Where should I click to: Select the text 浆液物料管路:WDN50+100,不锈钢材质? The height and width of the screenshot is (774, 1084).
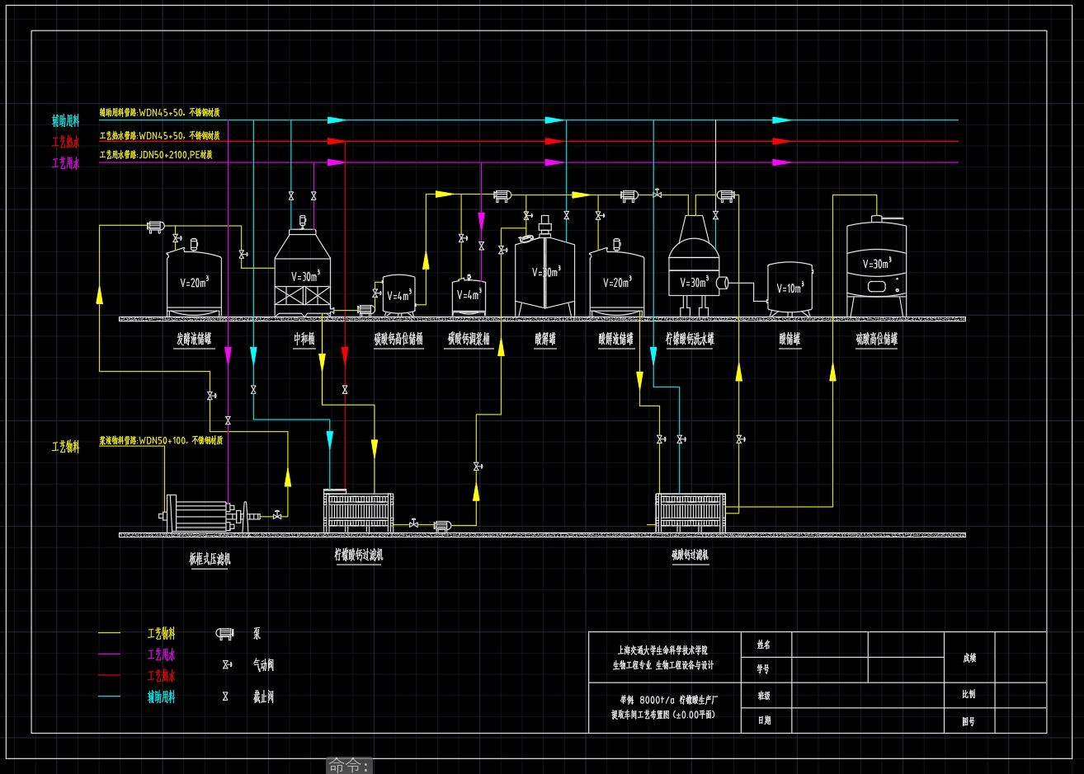pyautogui.click(x=161, y=441)
